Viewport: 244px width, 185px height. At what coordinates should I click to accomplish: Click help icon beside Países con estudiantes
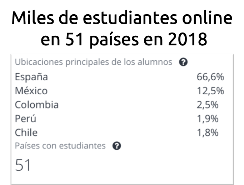coord(117,146)
